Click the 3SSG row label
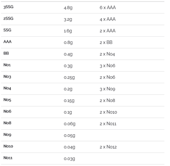 [x=8, y=7]
